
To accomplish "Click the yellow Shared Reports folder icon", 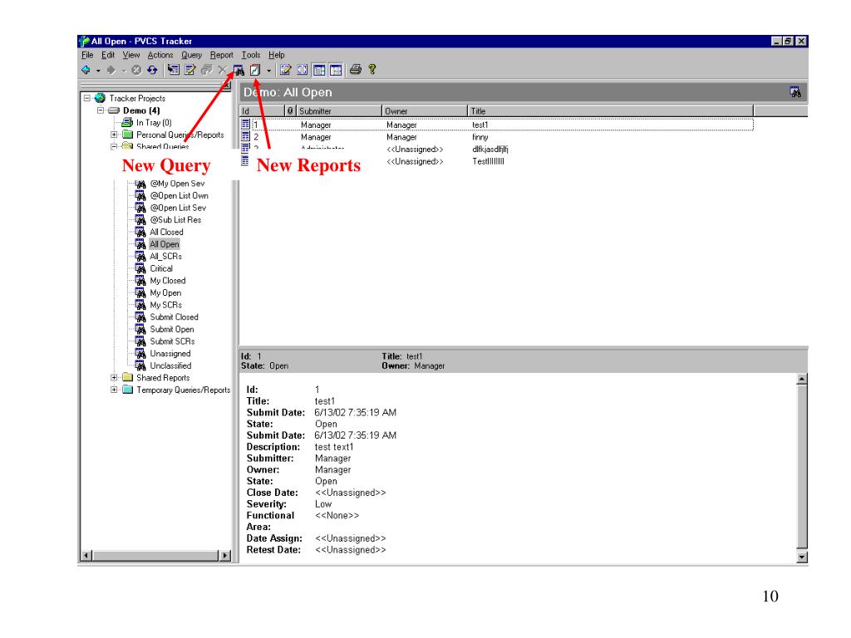I will 128,378.
